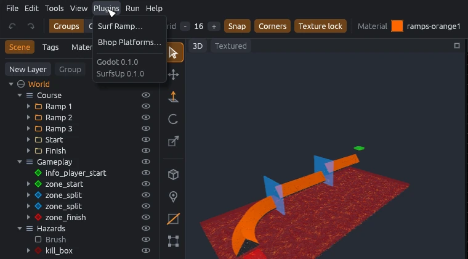468x259 pixels.
Task: Click the Brush square icon
Action: pyautogui.click(x=38, y=239)
